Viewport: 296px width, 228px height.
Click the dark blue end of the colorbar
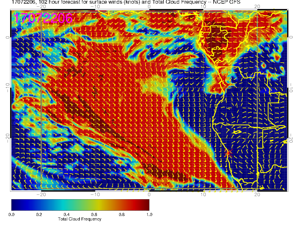tap(15, 205)
